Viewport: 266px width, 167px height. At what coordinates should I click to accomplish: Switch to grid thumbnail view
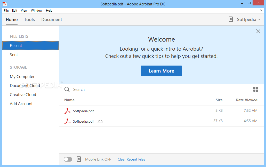(x=256, y=89)
